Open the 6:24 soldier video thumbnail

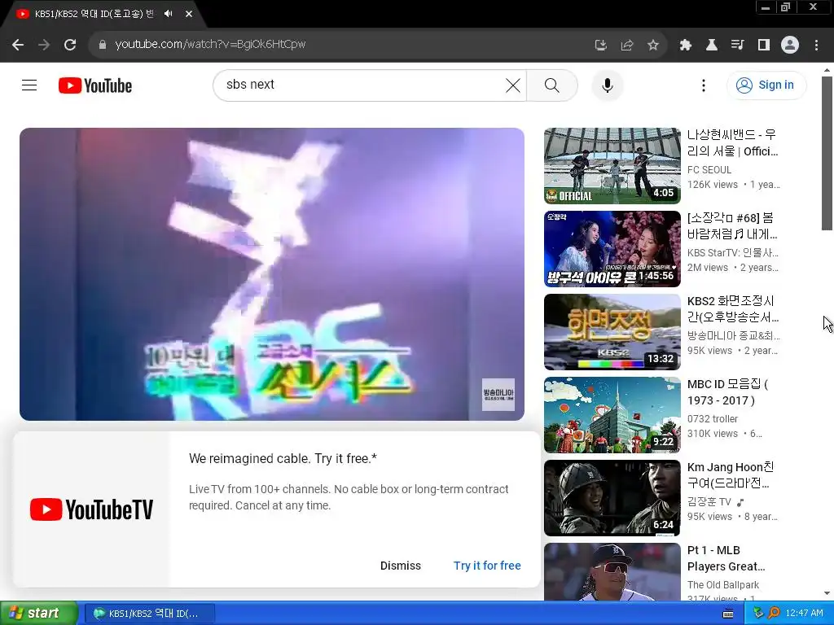[x=612, y=497]
